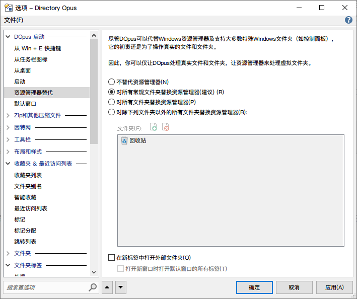Open 默认窗口 settings page
Viewport: 357px width, 299px height.
25,104
